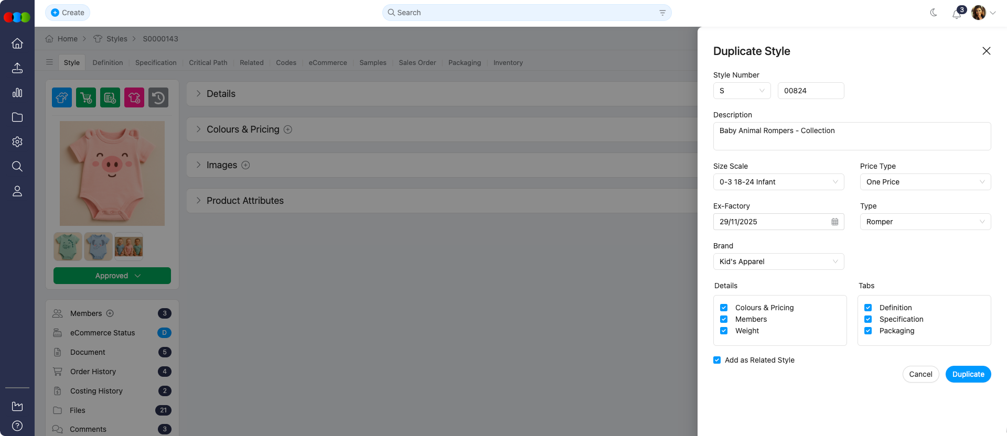Uncheck the Specification tab checkbox

[x=868, y=319]
